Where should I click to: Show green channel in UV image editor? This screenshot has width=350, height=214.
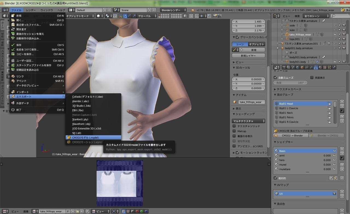pos(142,211)
